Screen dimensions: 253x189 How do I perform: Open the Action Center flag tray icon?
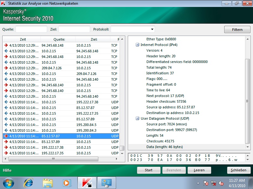206,183
